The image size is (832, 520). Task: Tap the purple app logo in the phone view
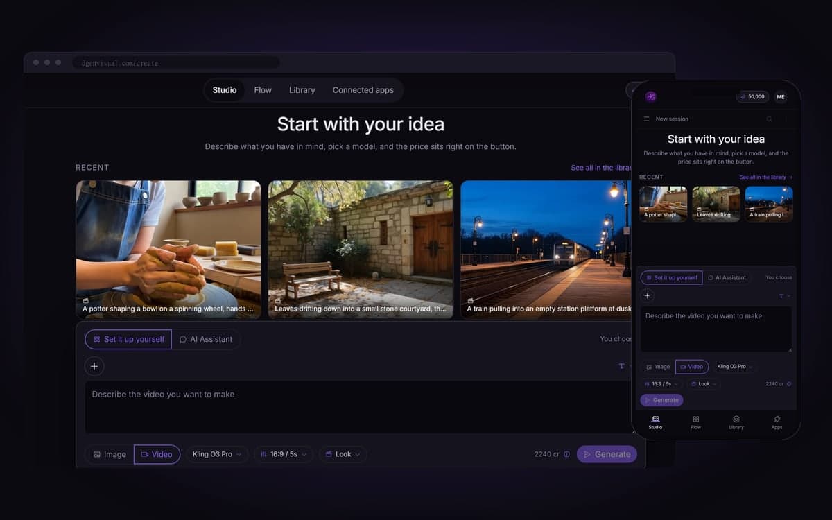pyautogui.click(x=650, y=96)
